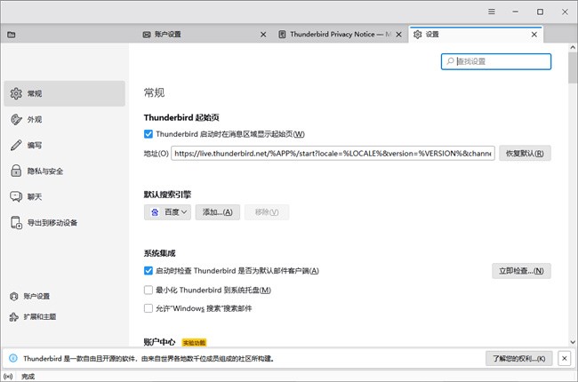Click the 查找设置 search field

pyautogui.click(x=505, y=61)
